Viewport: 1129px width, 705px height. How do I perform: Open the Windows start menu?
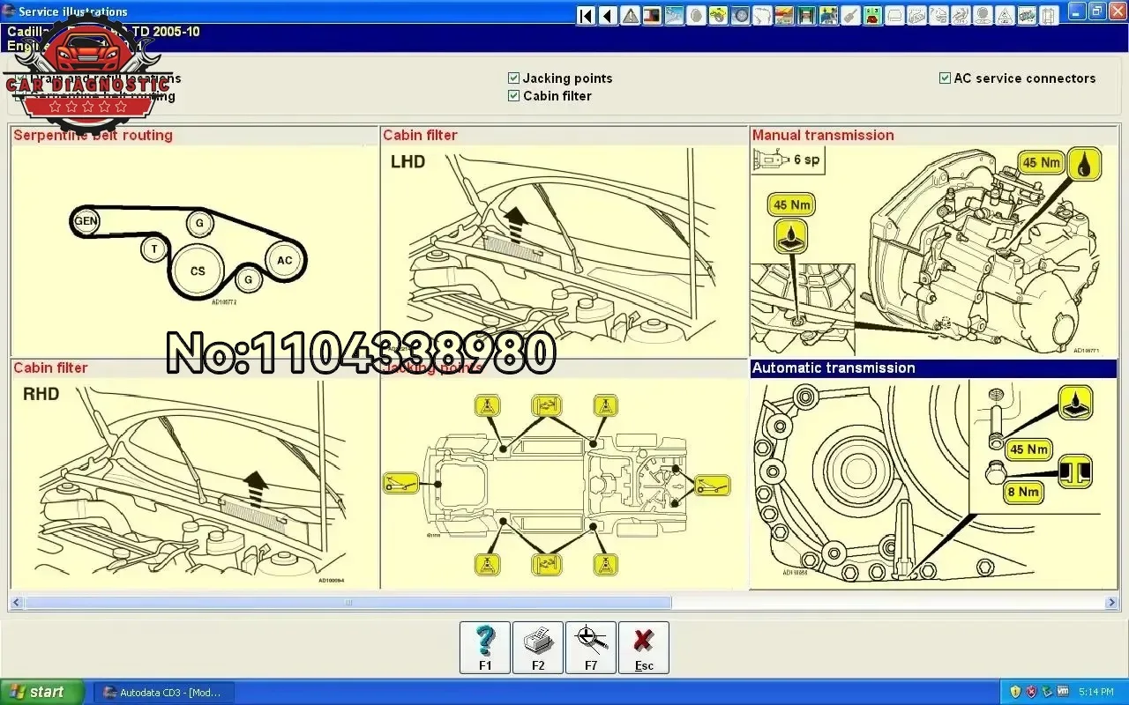pos(42,692)
